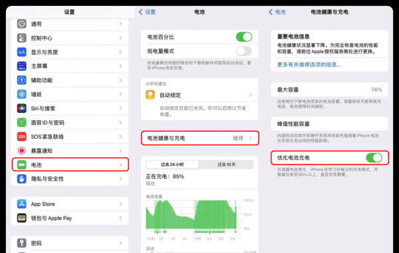The image size is (399, 253).
Task: Select the 显示与亮度 AA icon
Action: point(22,52)
